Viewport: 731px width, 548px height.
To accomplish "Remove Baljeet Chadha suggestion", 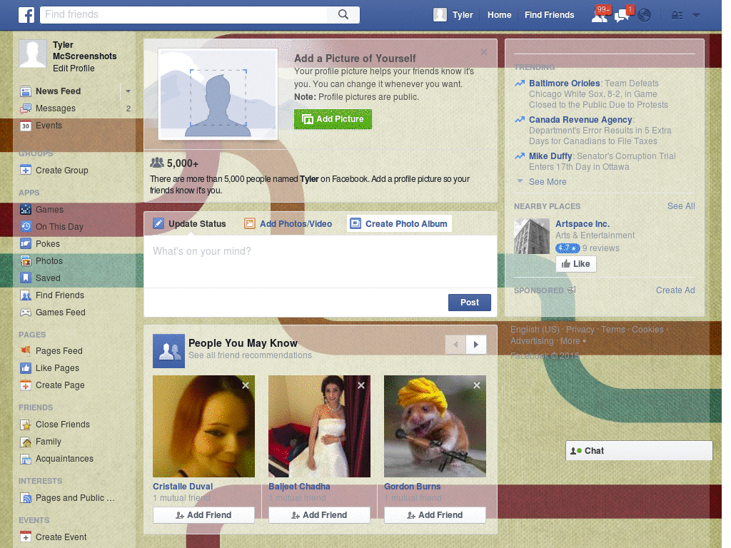I will (x=361, y=385).
